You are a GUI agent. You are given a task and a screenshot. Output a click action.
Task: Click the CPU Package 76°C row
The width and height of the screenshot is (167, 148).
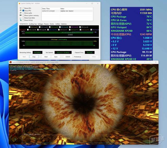(x=131, y=17)
